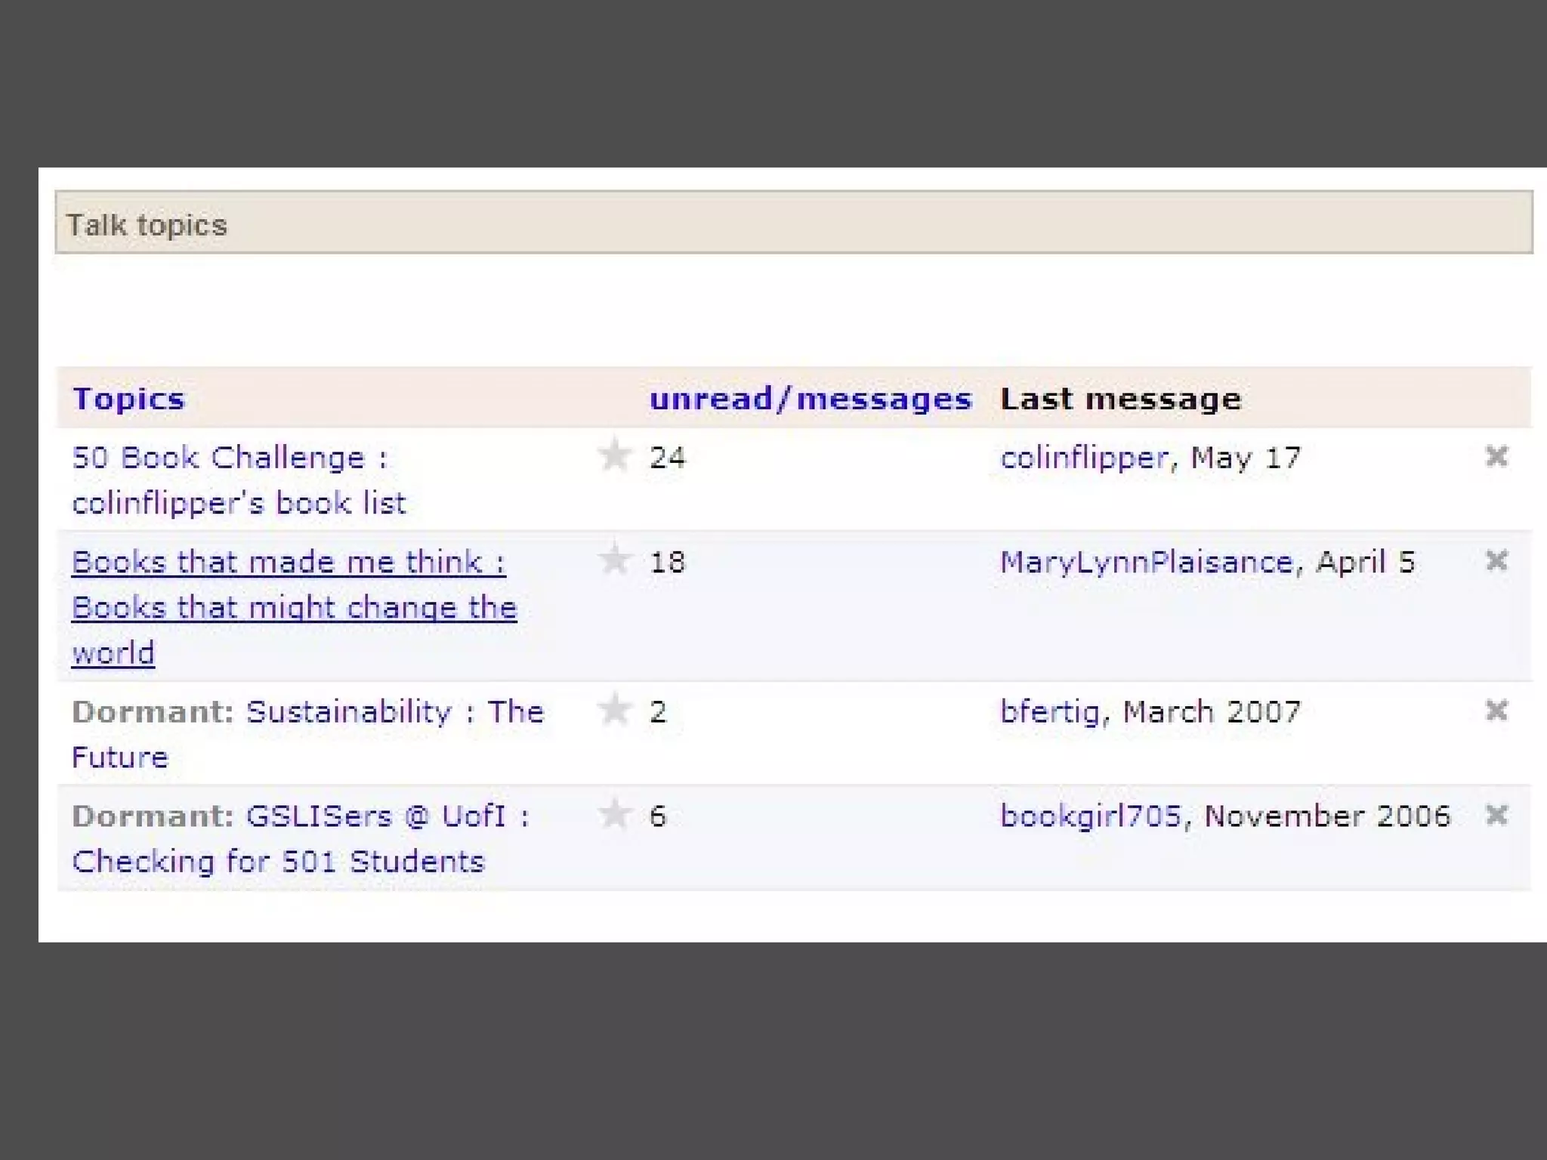This screenshot has width=1547, height=1160.
Task: View colinflipper's profile in last message
Action: 1084,458
